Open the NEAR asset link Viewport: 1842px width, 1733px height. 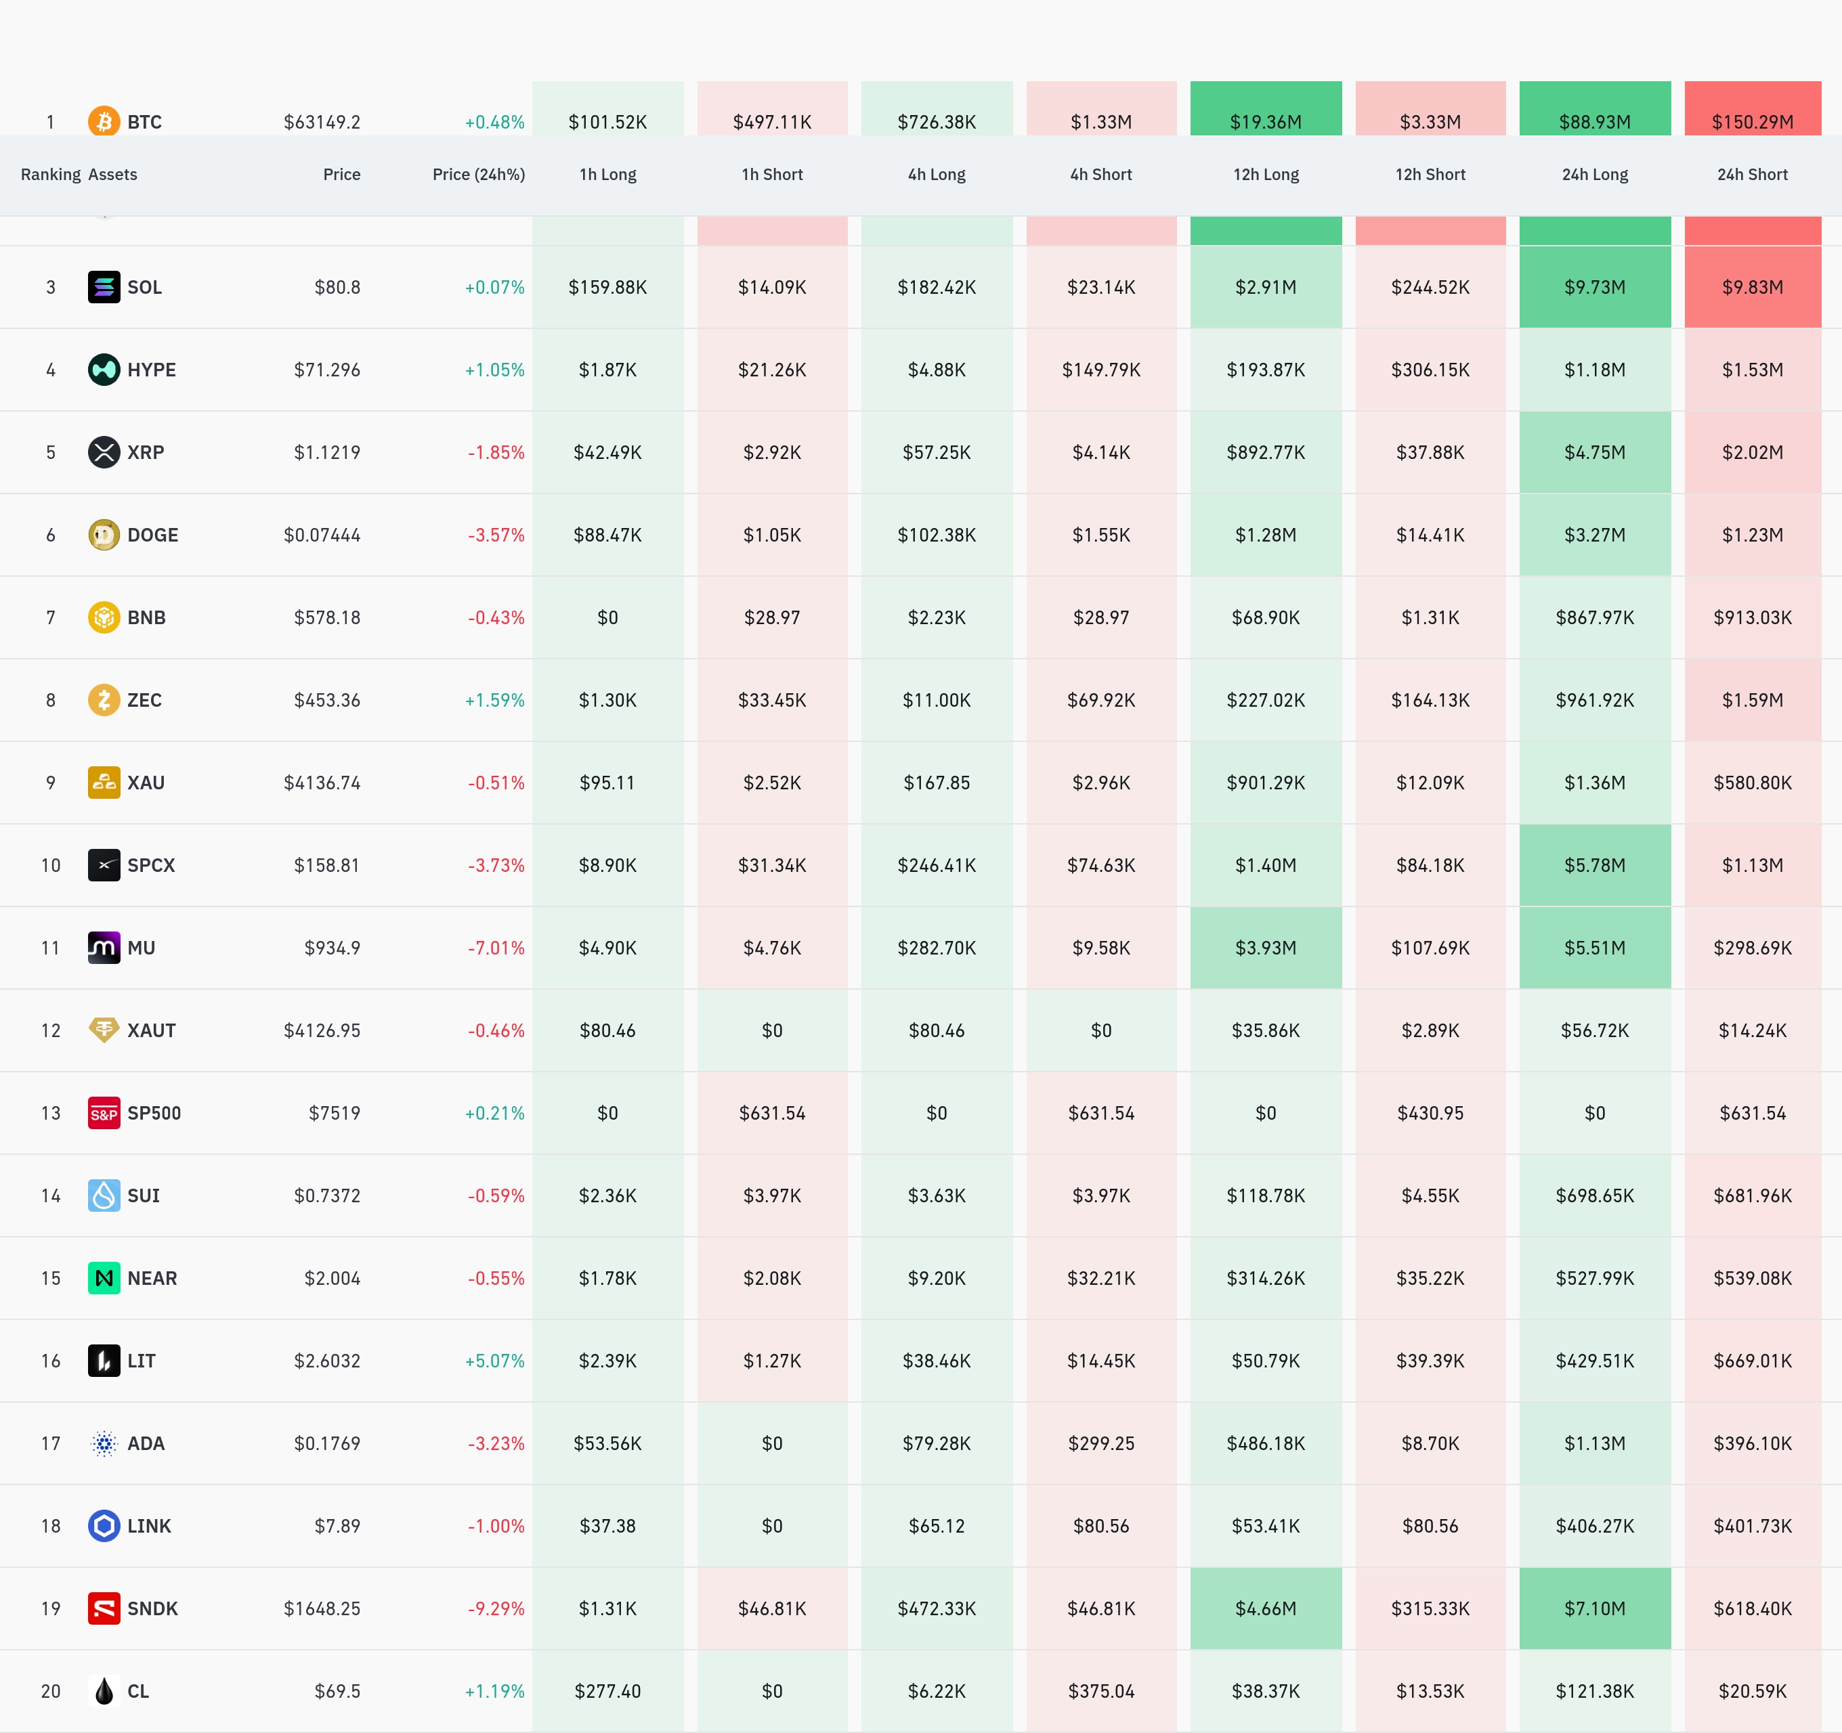[152, 1278]
